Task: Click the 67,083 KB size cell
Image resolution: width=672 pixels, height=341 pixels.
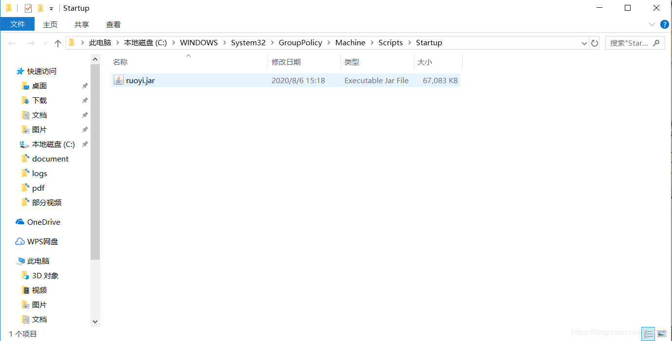Action: coord(440,80)
